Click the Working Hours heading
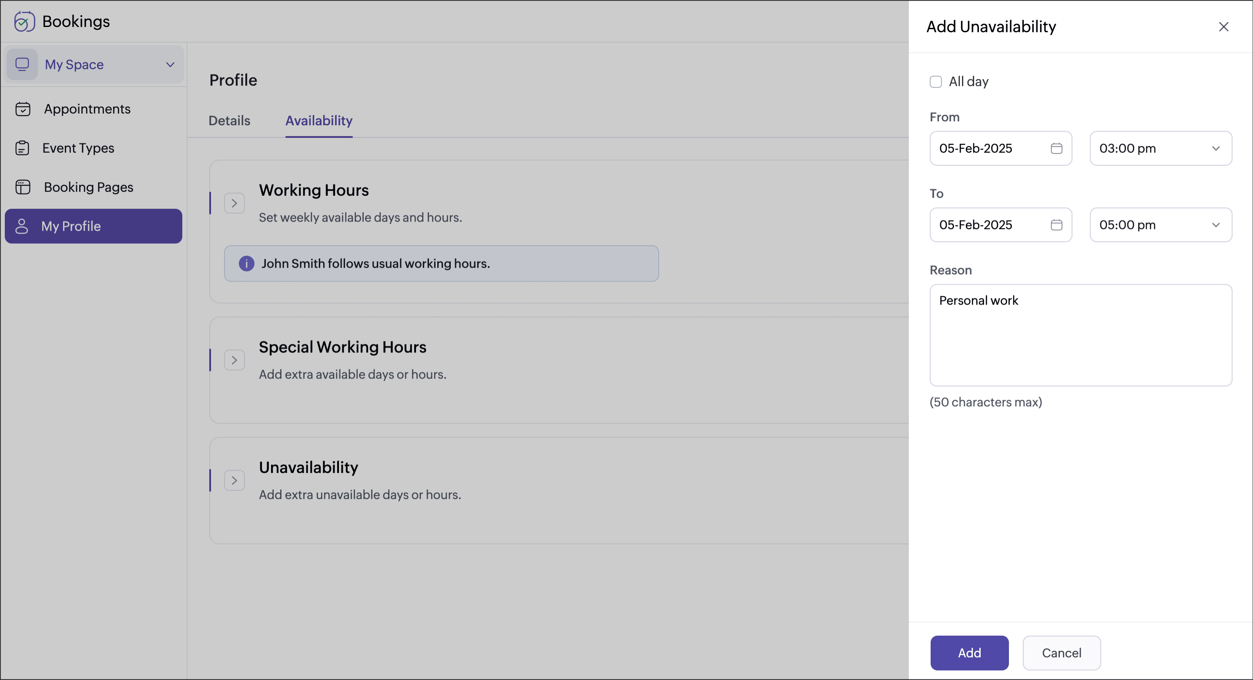 pyautogui.click(x=314, y=190)
